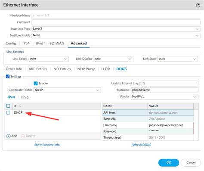Open the LLDP sub-tab
Screen dimensions: 204x171
coord(105,69)
